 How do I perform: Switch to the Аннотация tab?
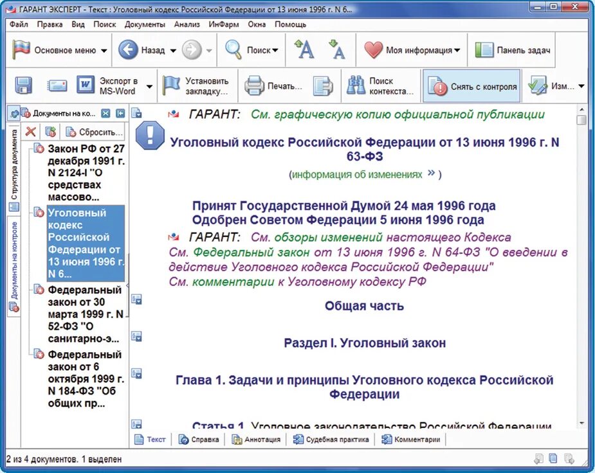click(x=256, y=440)
